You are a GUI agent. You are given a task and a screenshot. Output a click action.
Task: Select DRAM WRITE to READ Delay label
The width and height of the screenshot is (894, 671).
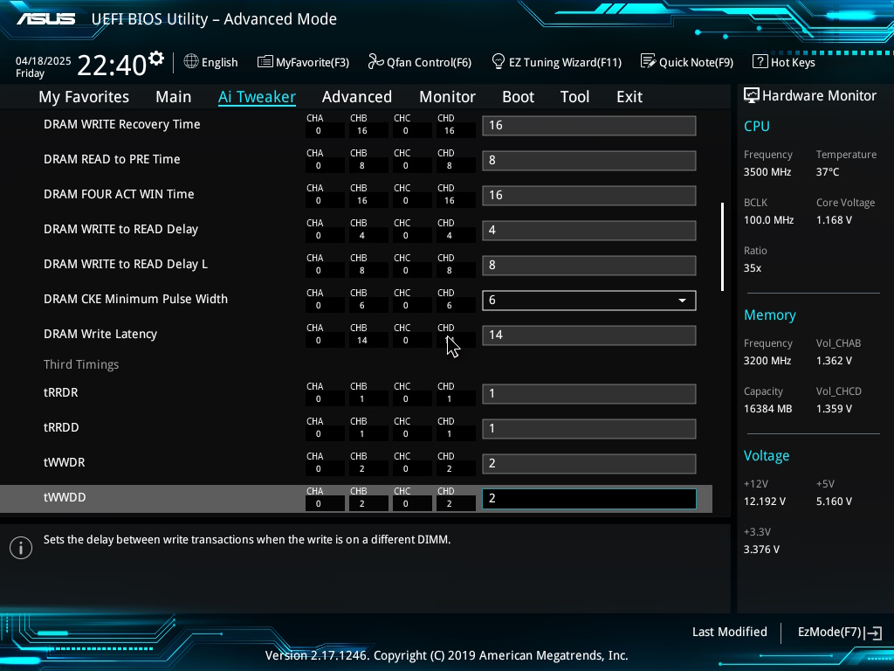(120, 230)
